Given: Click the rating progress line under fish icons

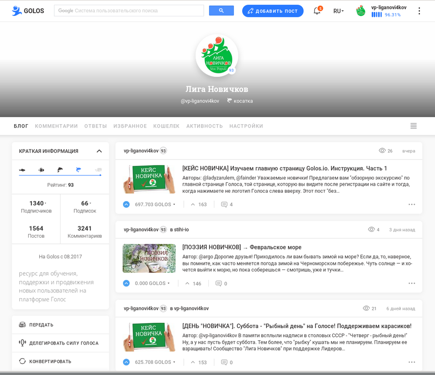Looking at the screenshot, I should [60, 175].
